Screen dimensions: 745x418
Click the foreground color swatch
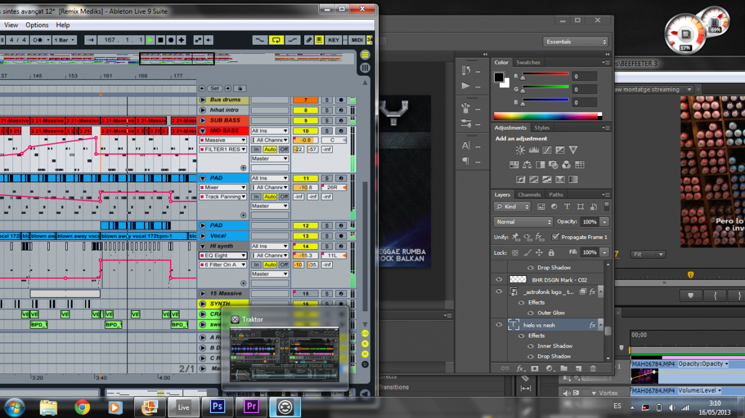[x=499, y=78]
